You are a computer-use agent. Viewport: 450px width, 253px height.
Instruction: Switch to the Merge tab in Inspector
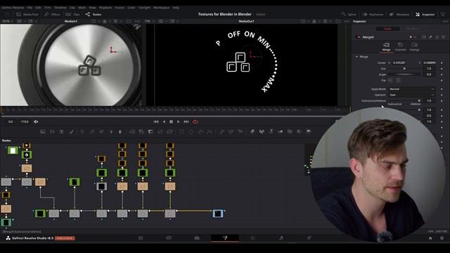tap(386, 47)
